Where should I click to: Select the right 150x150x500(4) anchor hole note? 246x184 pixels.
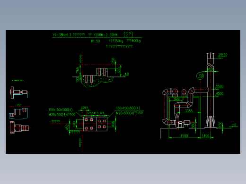point(128,108)
